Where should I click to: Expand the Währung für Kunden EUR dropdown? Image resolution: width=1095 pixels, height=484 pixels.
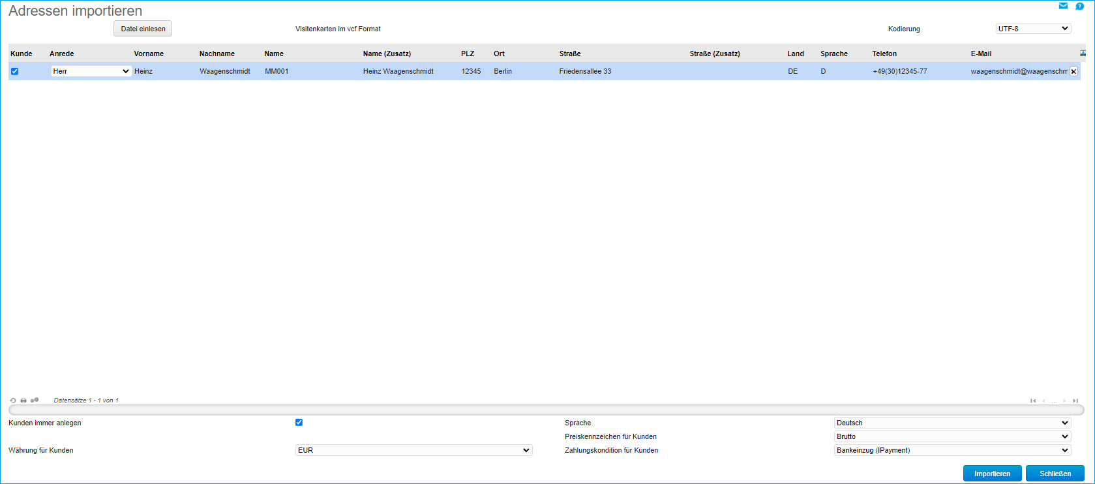[x=413, y=450]
